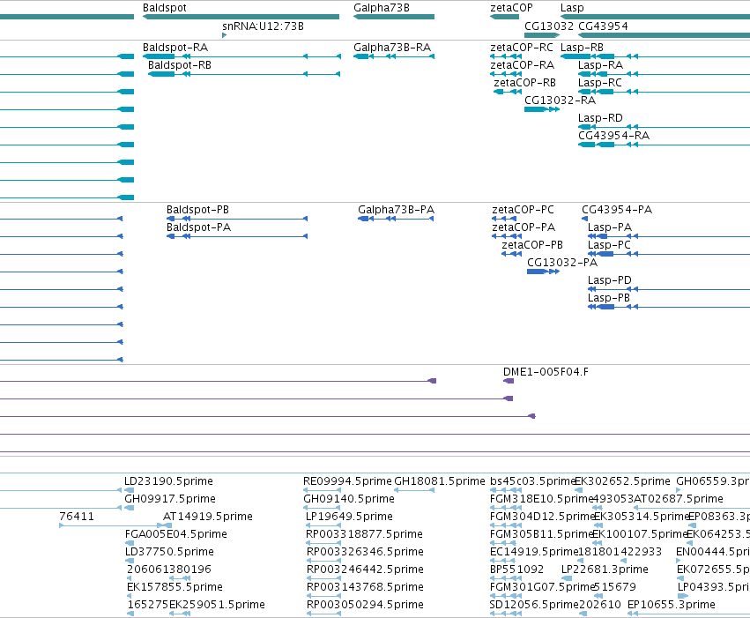Select the Baldspot-RB transcript label
Screen dimensions: 750x618
pyautogui.click(x=180, y=65)
